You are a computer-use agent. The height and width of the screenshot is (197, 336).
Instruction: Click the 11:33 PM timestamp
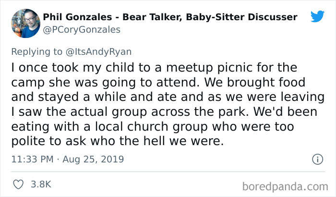(33, 159)
